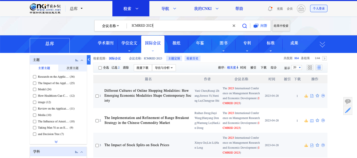
Task: Cite the third result via quote icon
Action: tap(323, 145)
